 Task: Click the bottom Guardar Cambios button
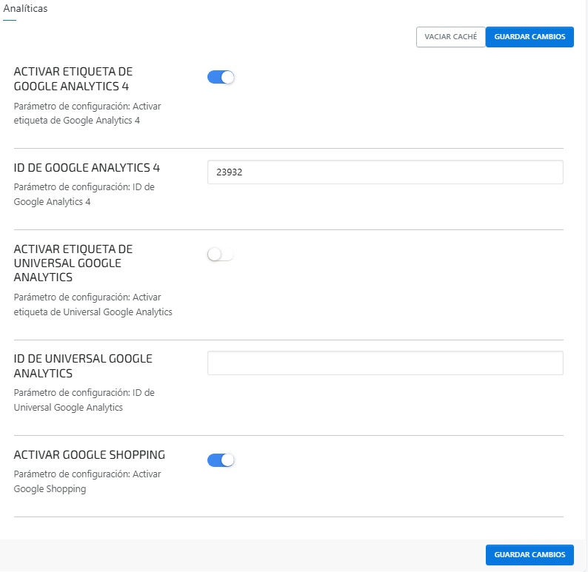[529, 555]
